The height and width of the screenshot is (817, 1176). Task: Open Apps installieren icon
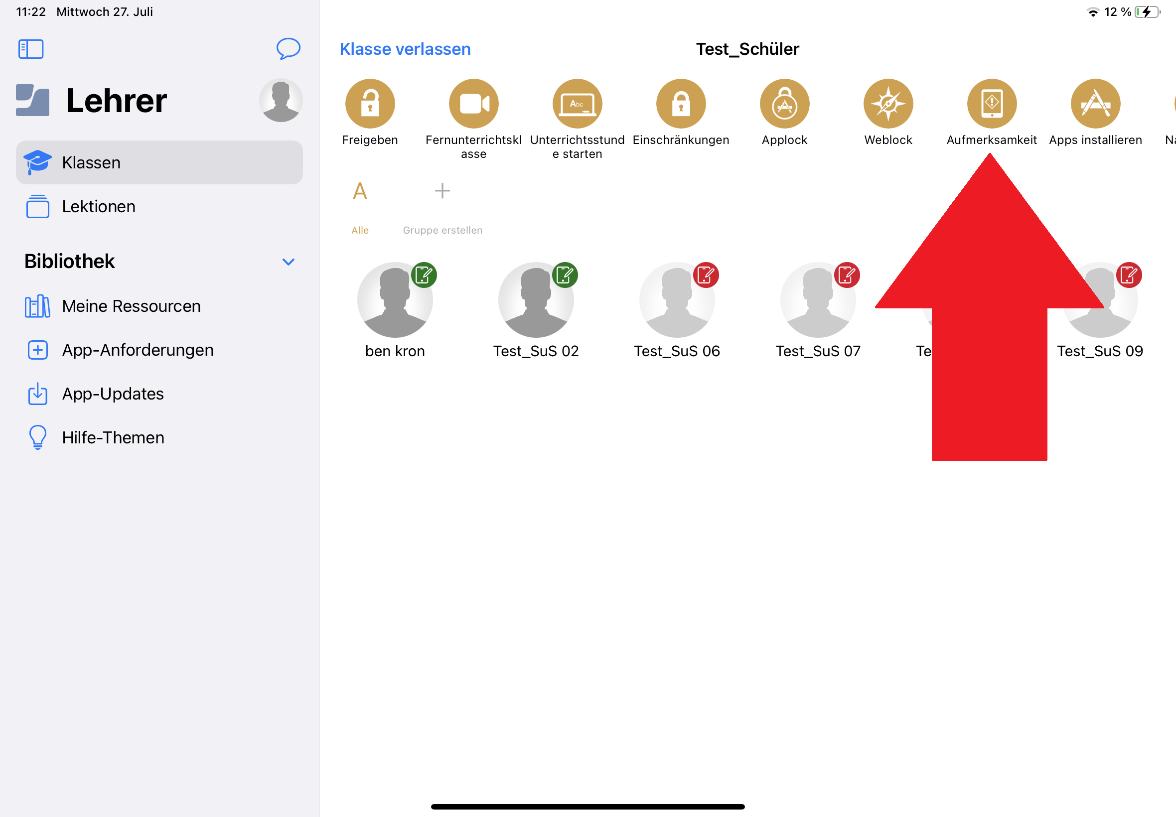1096,104
